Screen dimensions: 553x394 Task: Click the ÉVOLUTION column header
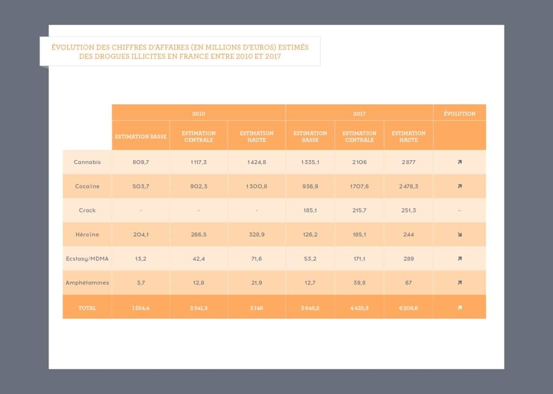[x=460, y=114]
